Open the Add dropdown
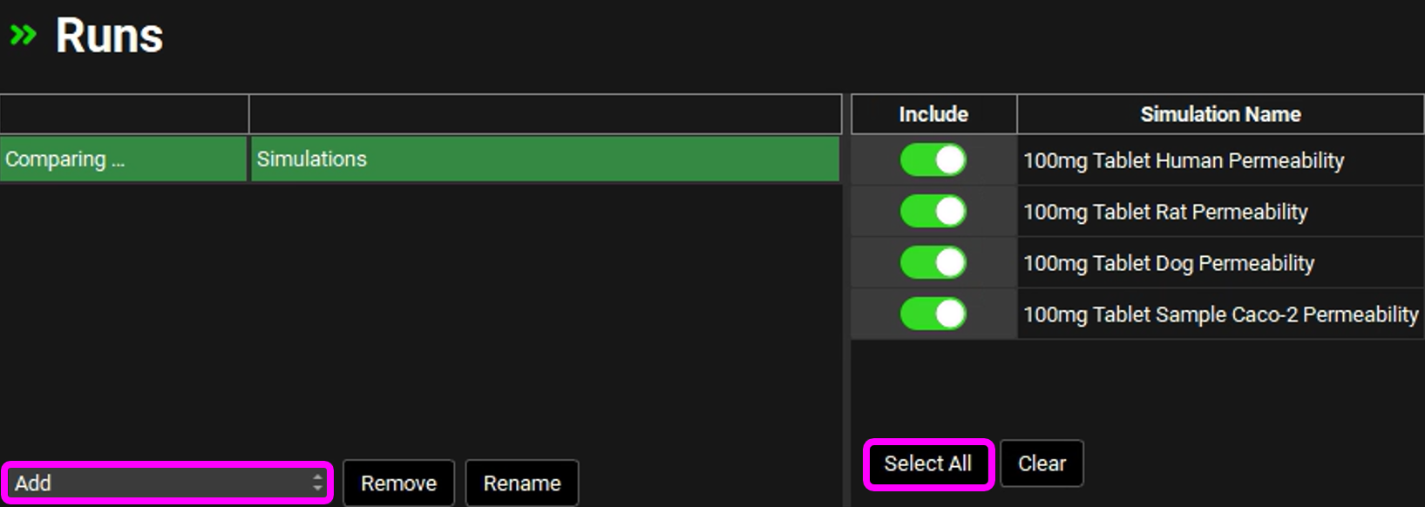The height and width of the screenshot is (507, 1425). pyautogui.click(x=166, y=483)
